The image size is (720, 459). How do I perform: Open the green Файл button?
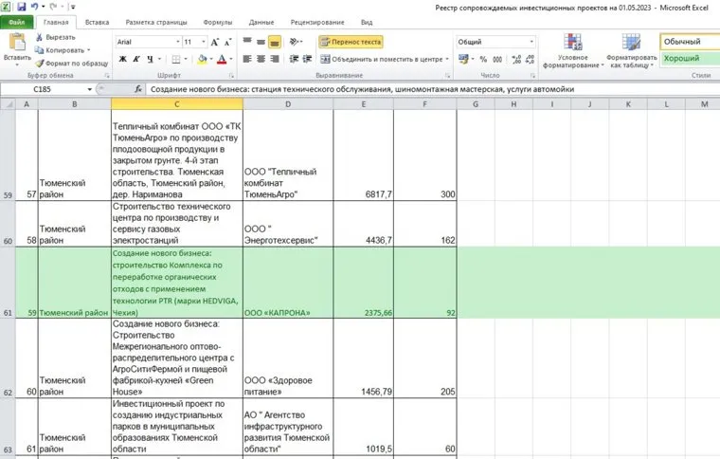[x=17, y=21]
